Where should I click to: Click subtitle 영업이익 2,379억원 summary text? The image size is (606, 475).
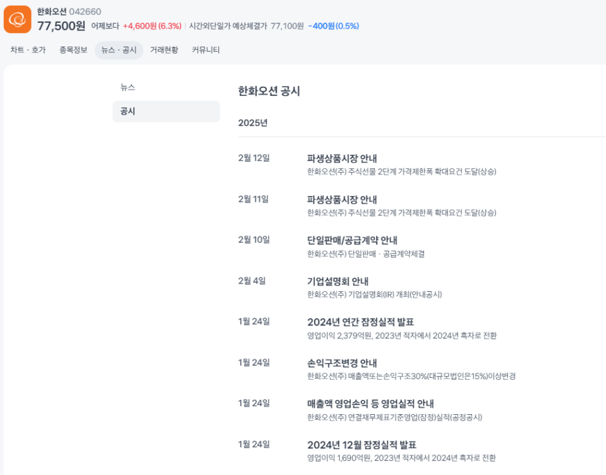[x=402, y=336]
